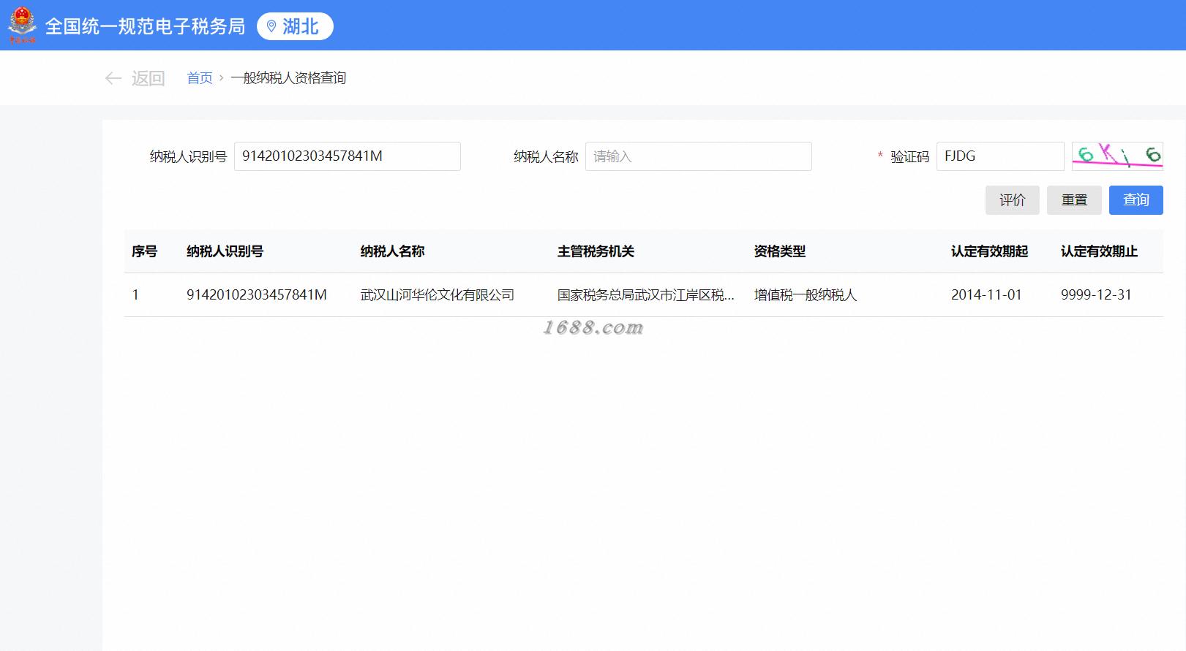Refresh the captcha image
This screenshot has width=1186, height=651.
pyautogui.click(x=1117, y=156)
